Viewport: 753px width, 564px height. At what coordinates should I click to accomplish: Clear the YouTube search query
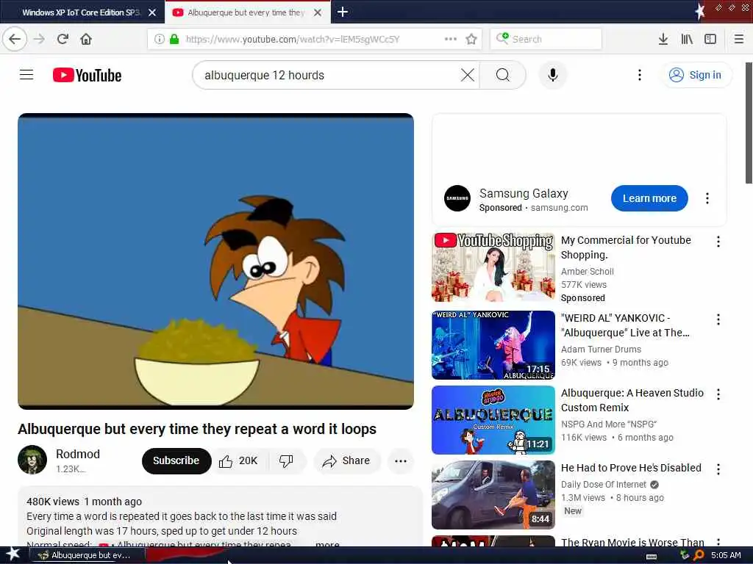[467, 75]
